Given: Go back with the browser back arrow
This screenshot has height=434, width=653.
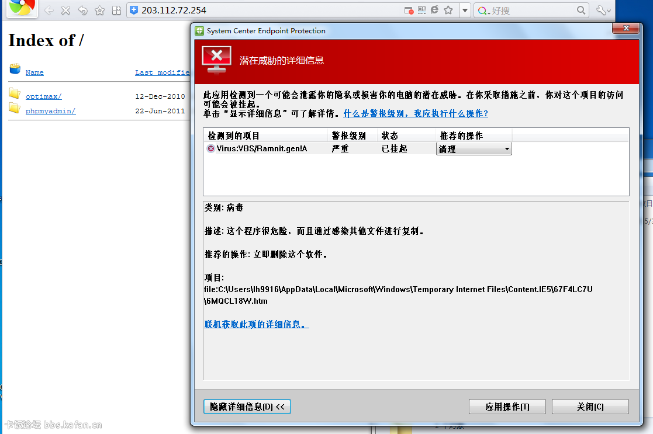Looking at the screenshot, I should pos(49,11).
